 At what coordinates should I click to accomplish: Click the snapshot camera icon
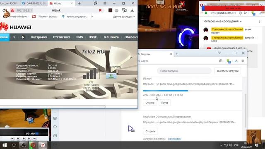[221, 61]
